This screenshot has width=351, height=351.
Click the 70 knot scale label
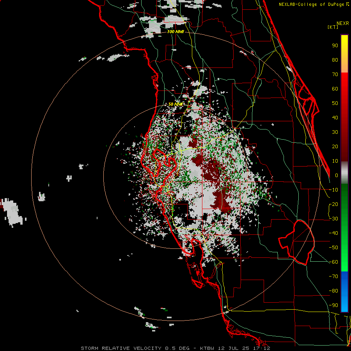coord(335,74)
